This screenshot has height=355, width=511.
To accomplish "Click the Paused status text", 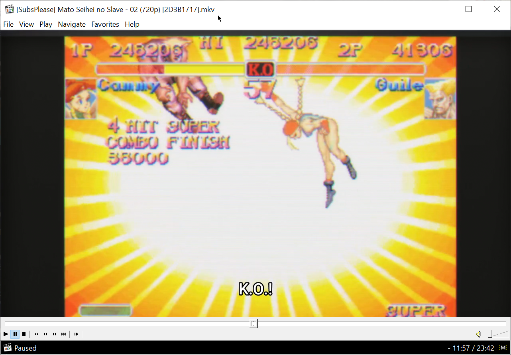I will tap(26, 348).
